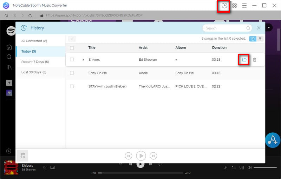This screenshot has width=281, height=179.
Task: Open the hamburger menu in title bar
Action: point(244,6)
